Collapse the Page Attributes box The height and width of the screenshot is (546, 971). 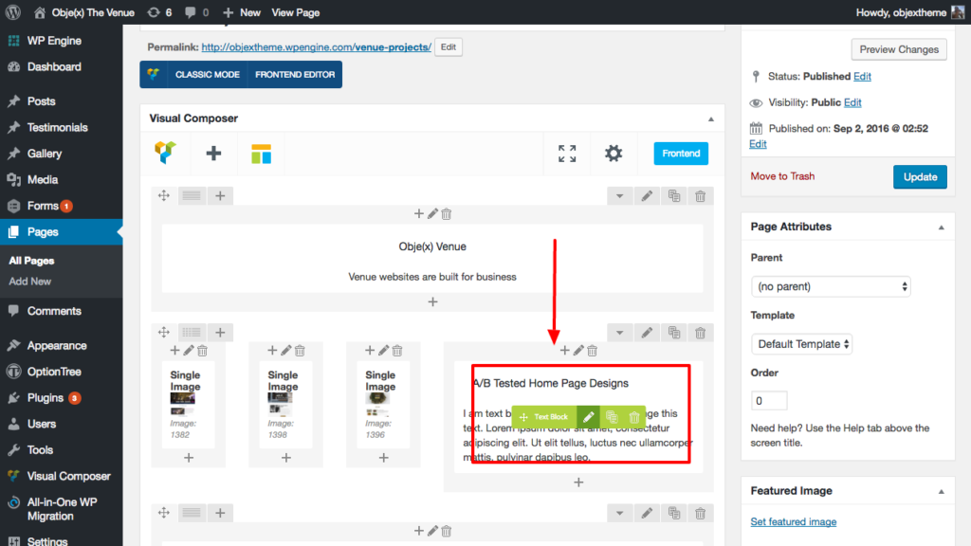click(x=942, y=227)
